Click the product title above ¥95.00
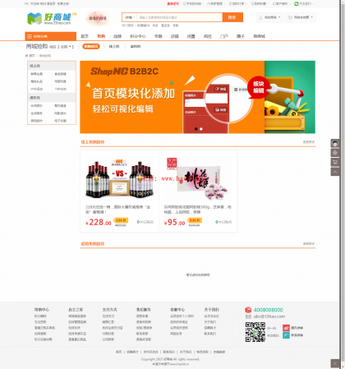 point(198,210)
